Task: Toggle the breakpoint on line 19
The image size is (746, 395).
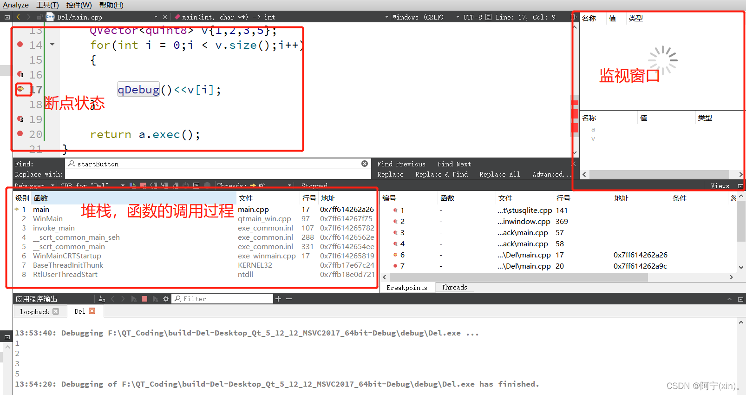Action: coord(20,119)
